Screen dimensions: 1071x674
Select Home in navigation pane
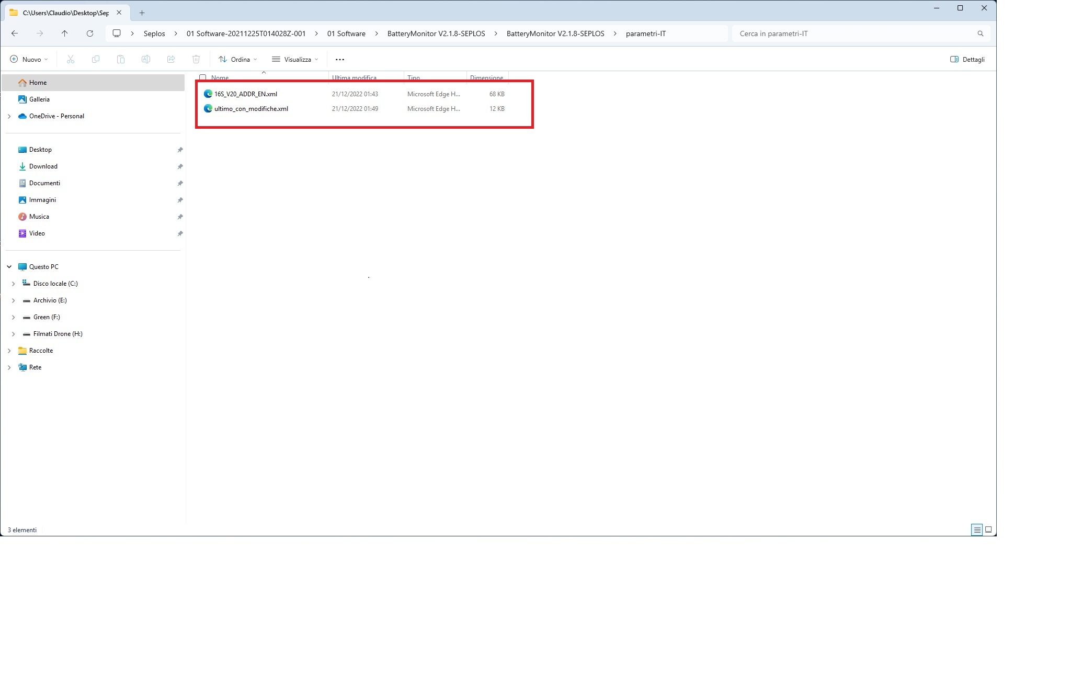coord(93,83)
